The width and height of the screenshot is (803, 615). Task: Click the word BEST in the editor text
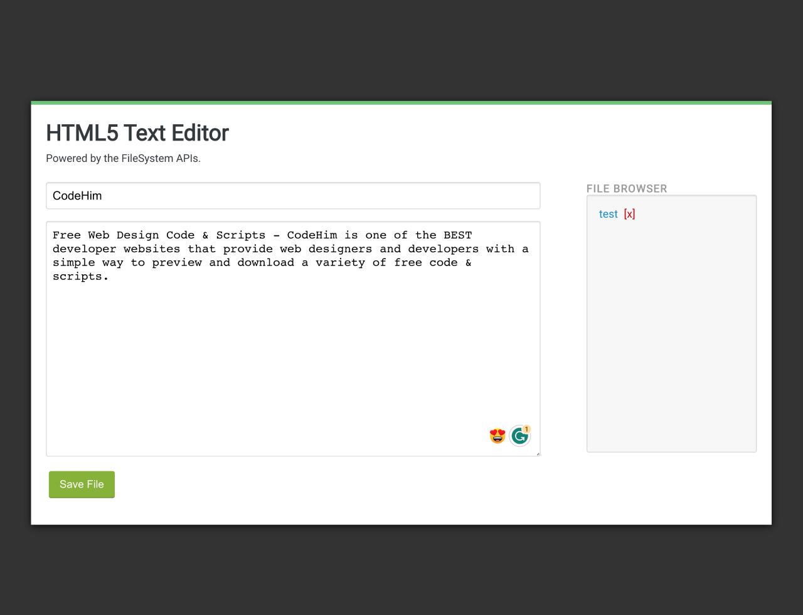point(457,235)
